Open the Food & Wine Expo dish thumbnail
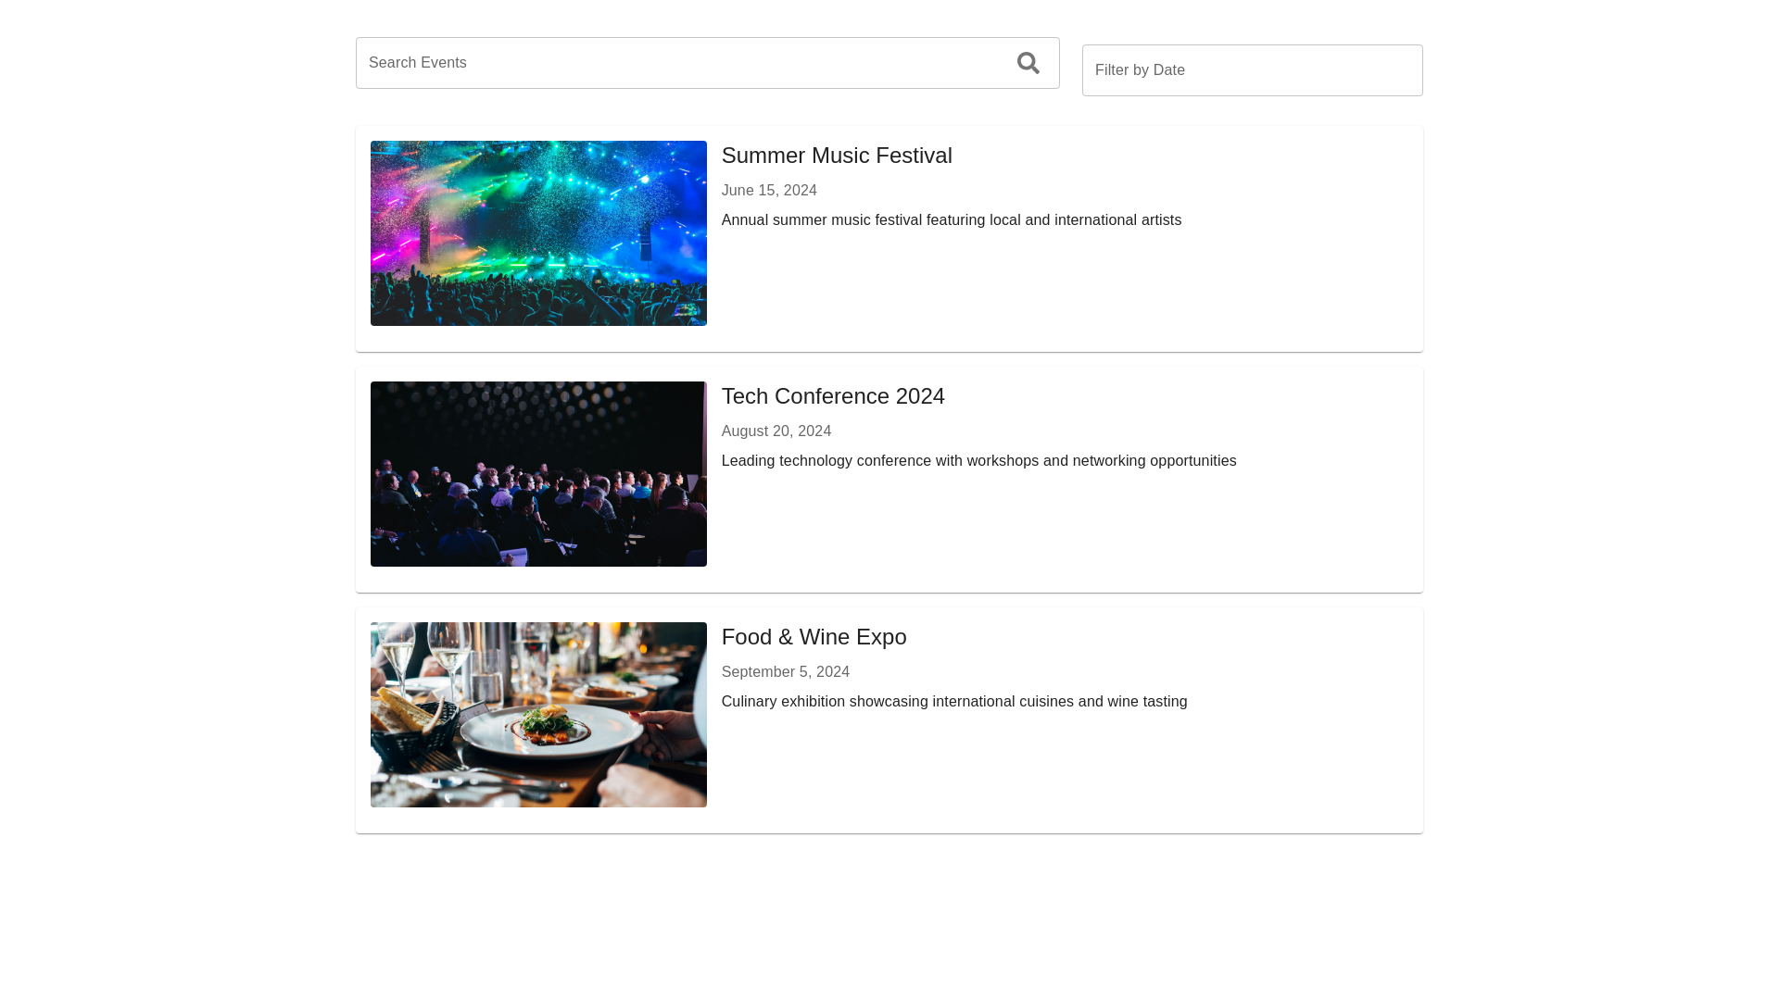Screen dimensions: 1779x1000 [538, 715]
